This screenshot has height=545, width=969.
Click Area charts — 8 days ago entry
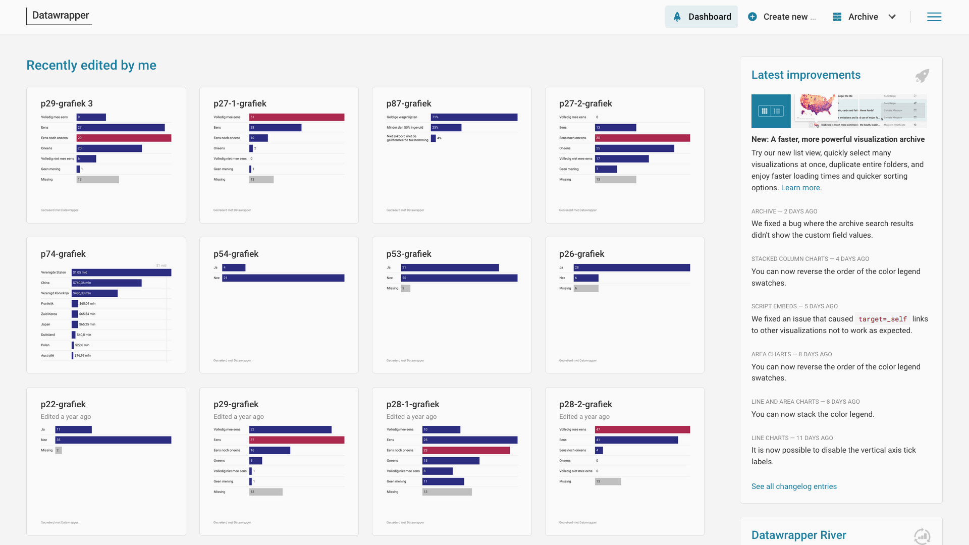point(791,354)
